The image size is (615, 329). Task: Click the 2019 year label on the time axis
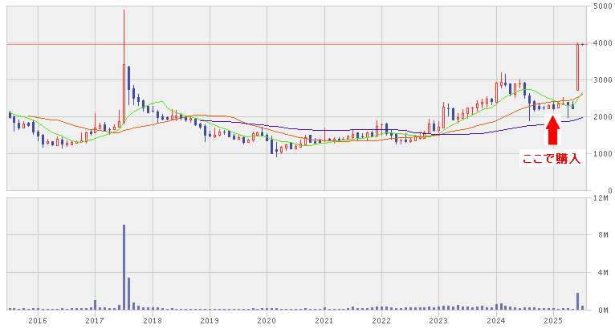209,321
